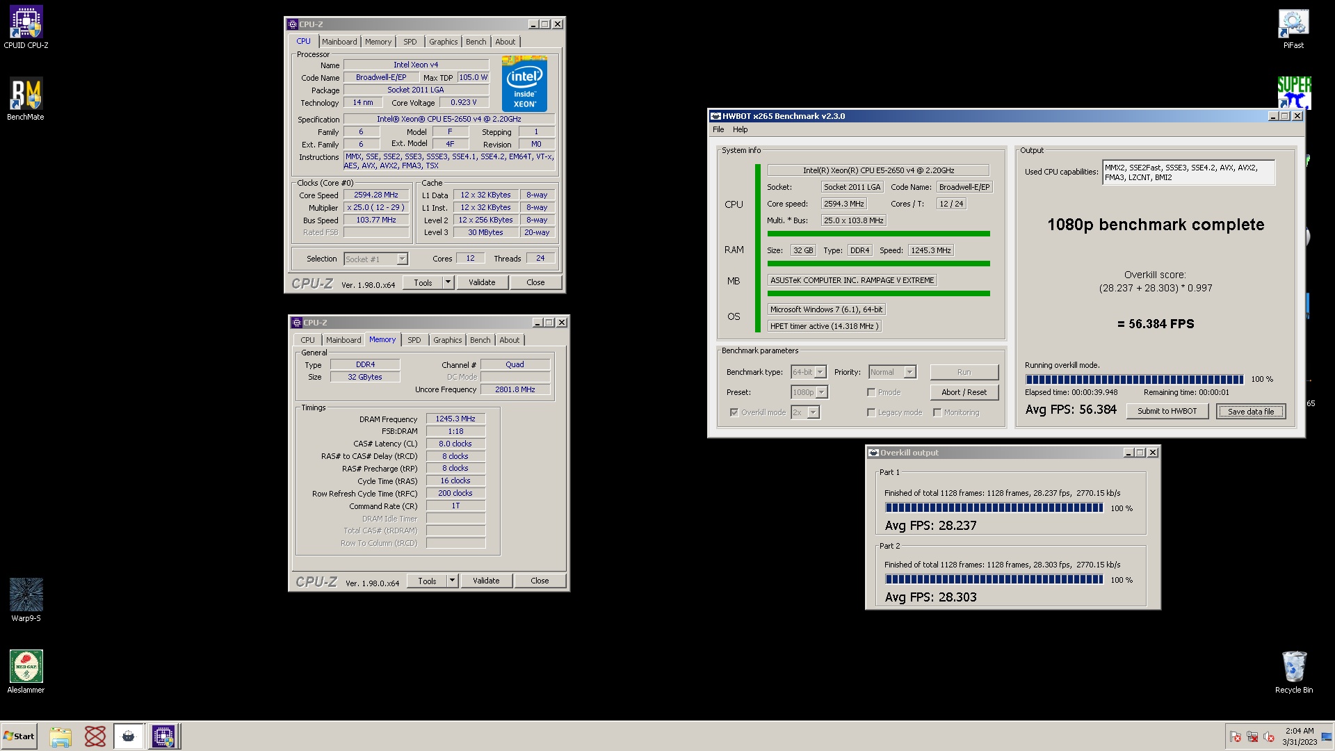Click the Run button
This screenshot has width=1335, height=751.
[x=964, y=372]
